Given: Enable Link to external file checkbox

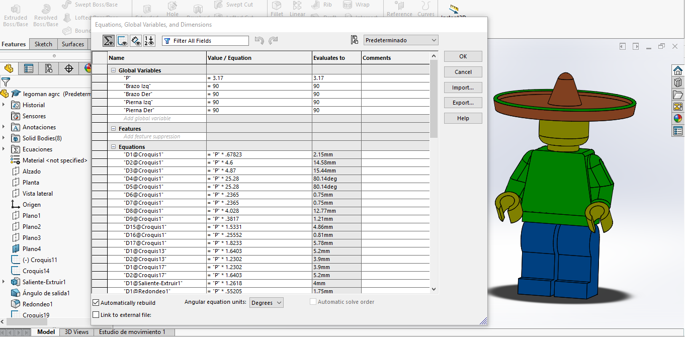Looking at the screenshot, I should pyautogui.click(x=96, y=315).
